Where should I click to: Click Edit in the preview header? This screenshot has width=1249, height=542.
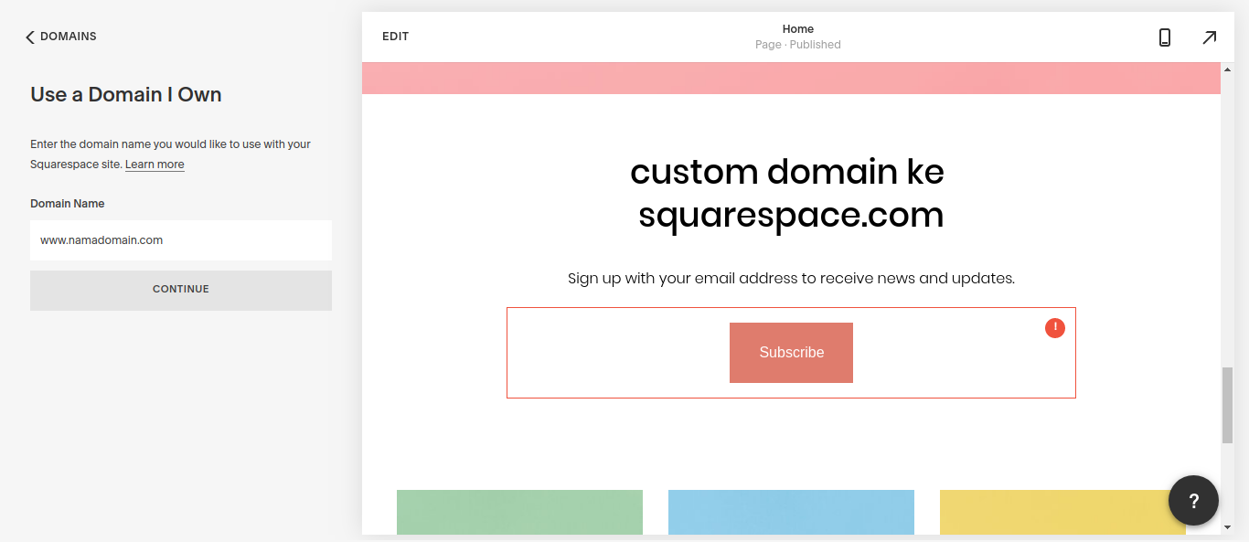[395, 37]
